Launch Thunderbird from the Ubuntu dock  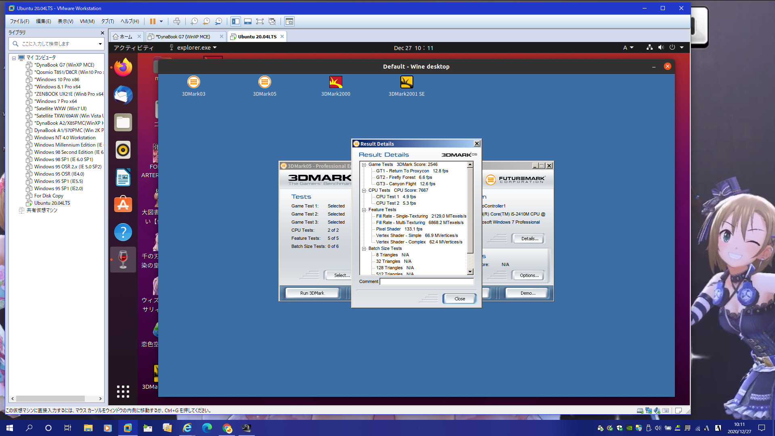[x=123, y=95]
